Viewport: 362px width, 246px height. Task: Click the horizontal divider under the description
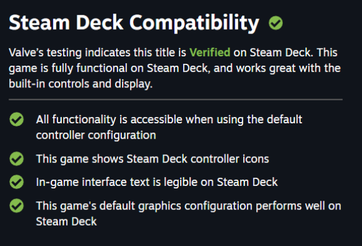tap(176, 100)
